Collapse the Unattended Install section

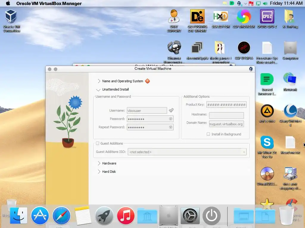coord(98,90)
